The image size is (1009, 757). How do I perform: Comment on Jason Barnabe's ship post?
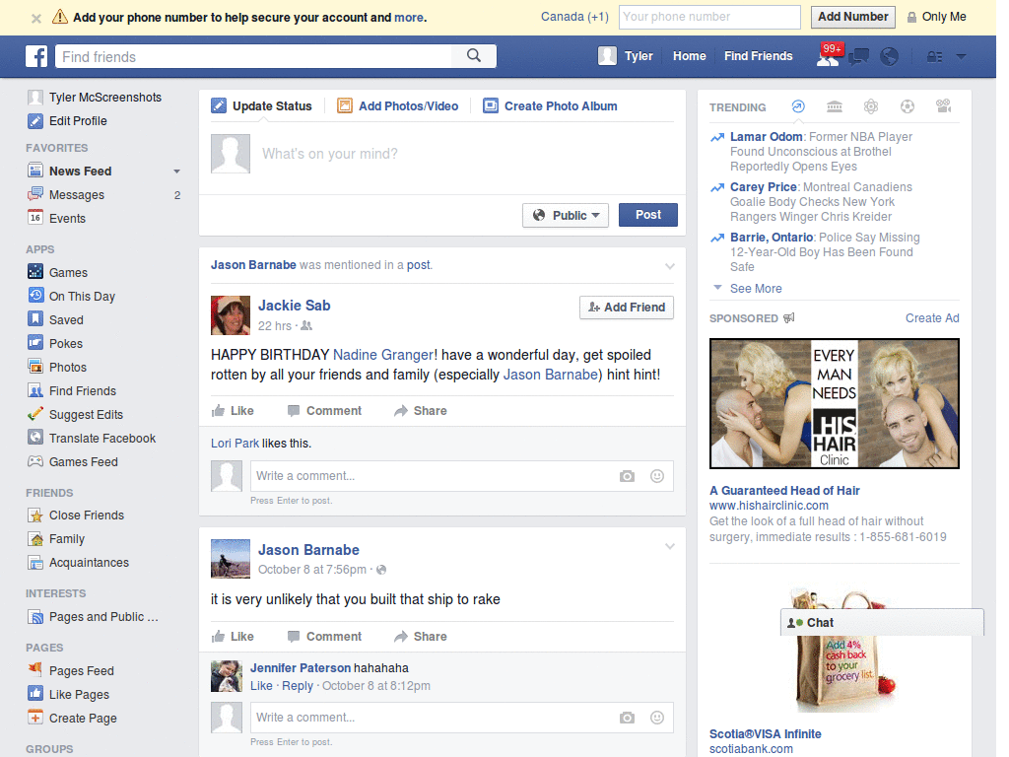click(x=324, y=637)
